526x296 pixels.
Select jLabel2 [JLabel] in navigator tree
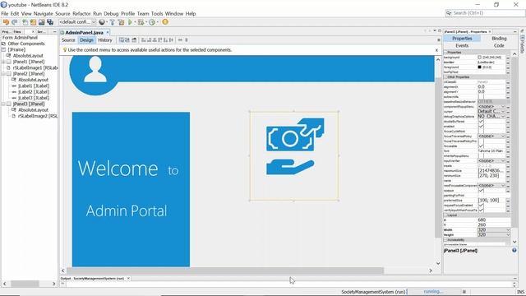pyautogui.click(x=34, y=92)
